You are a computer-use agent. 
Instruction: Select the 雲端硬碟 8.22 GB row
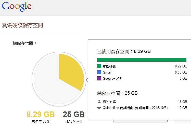(x=142, y=66)
